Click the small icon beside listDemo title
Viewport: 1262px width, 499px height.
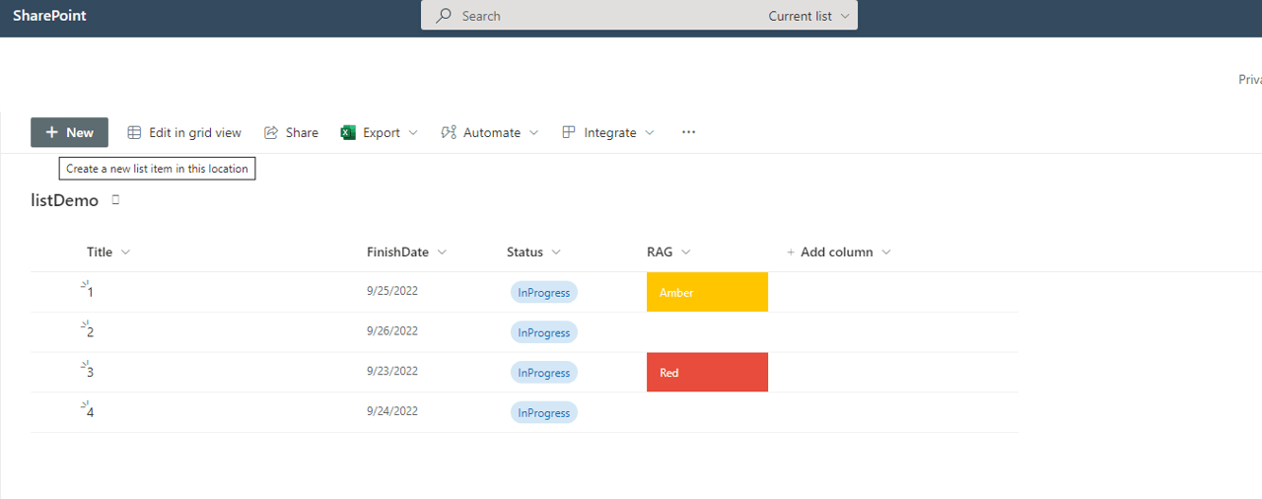115,200
